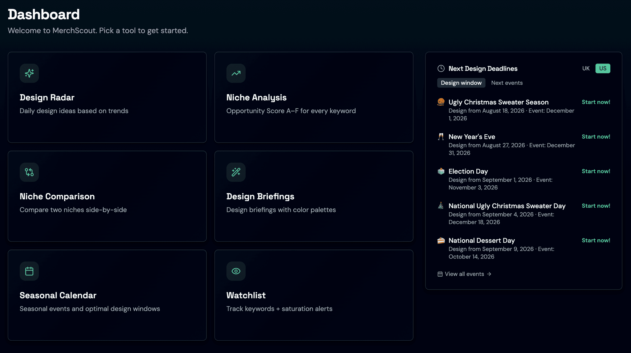Click the New Year's Eve champagne glasses icon
Image resolution: width=631 pixels, height=353 pixels.
(441, 136)
